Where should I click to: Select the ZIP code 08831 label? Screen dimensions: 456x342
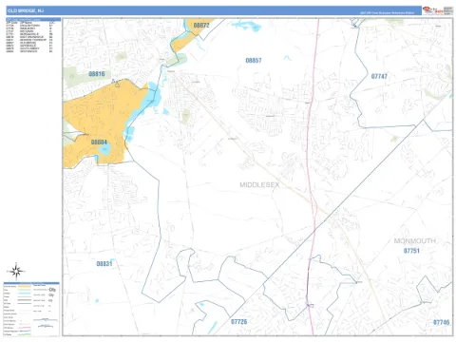point(104,263)
